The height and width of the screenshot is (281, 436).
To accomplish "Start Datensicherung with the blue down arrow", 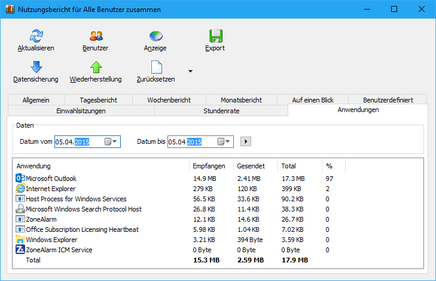I will (36, 67).
